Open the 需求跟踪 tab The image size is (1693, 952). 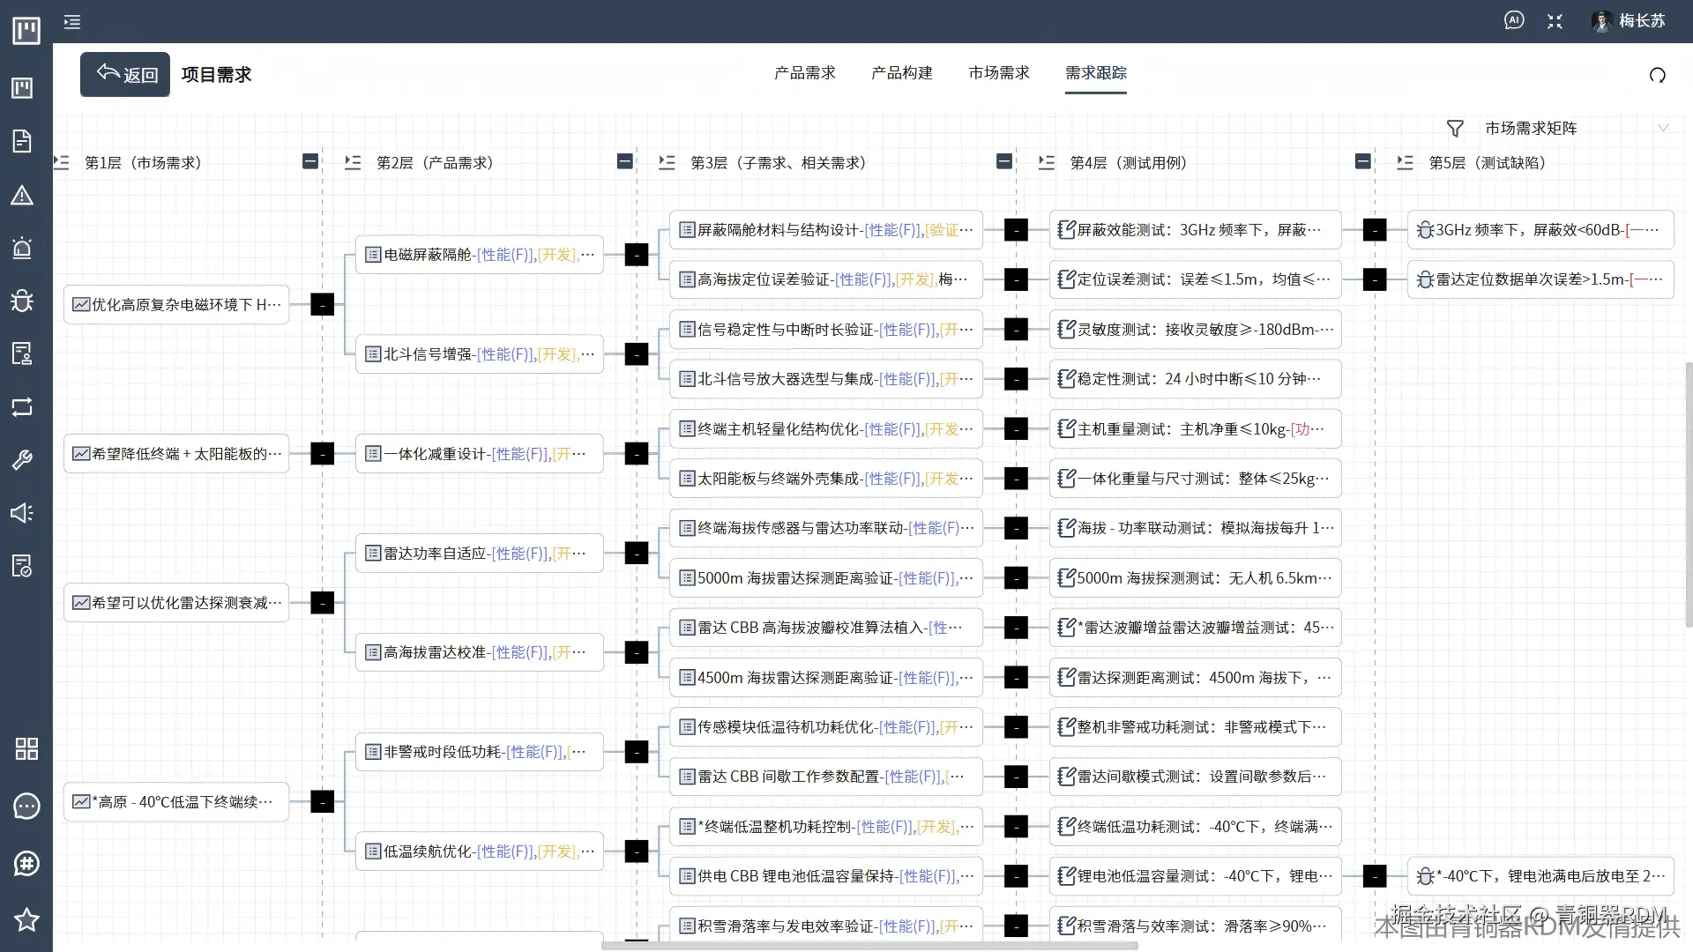[x=1095, y=73]
